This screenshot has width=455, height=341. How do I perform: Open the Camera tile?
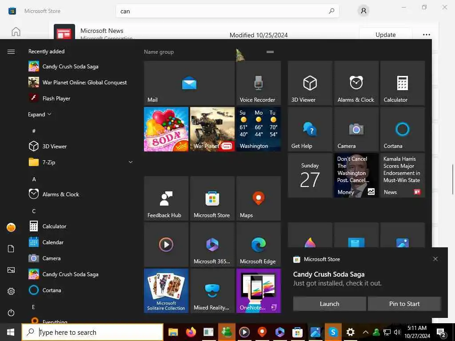pyautogui.click(x=356, y=129)
